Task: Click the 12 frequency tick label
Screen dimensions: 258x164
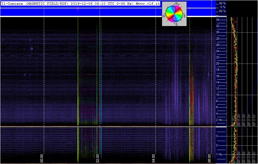Action: point(218,89)
